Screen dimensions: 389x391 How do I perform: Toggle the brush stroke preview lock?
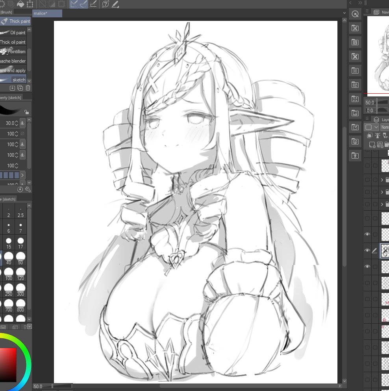coord(26,112)
